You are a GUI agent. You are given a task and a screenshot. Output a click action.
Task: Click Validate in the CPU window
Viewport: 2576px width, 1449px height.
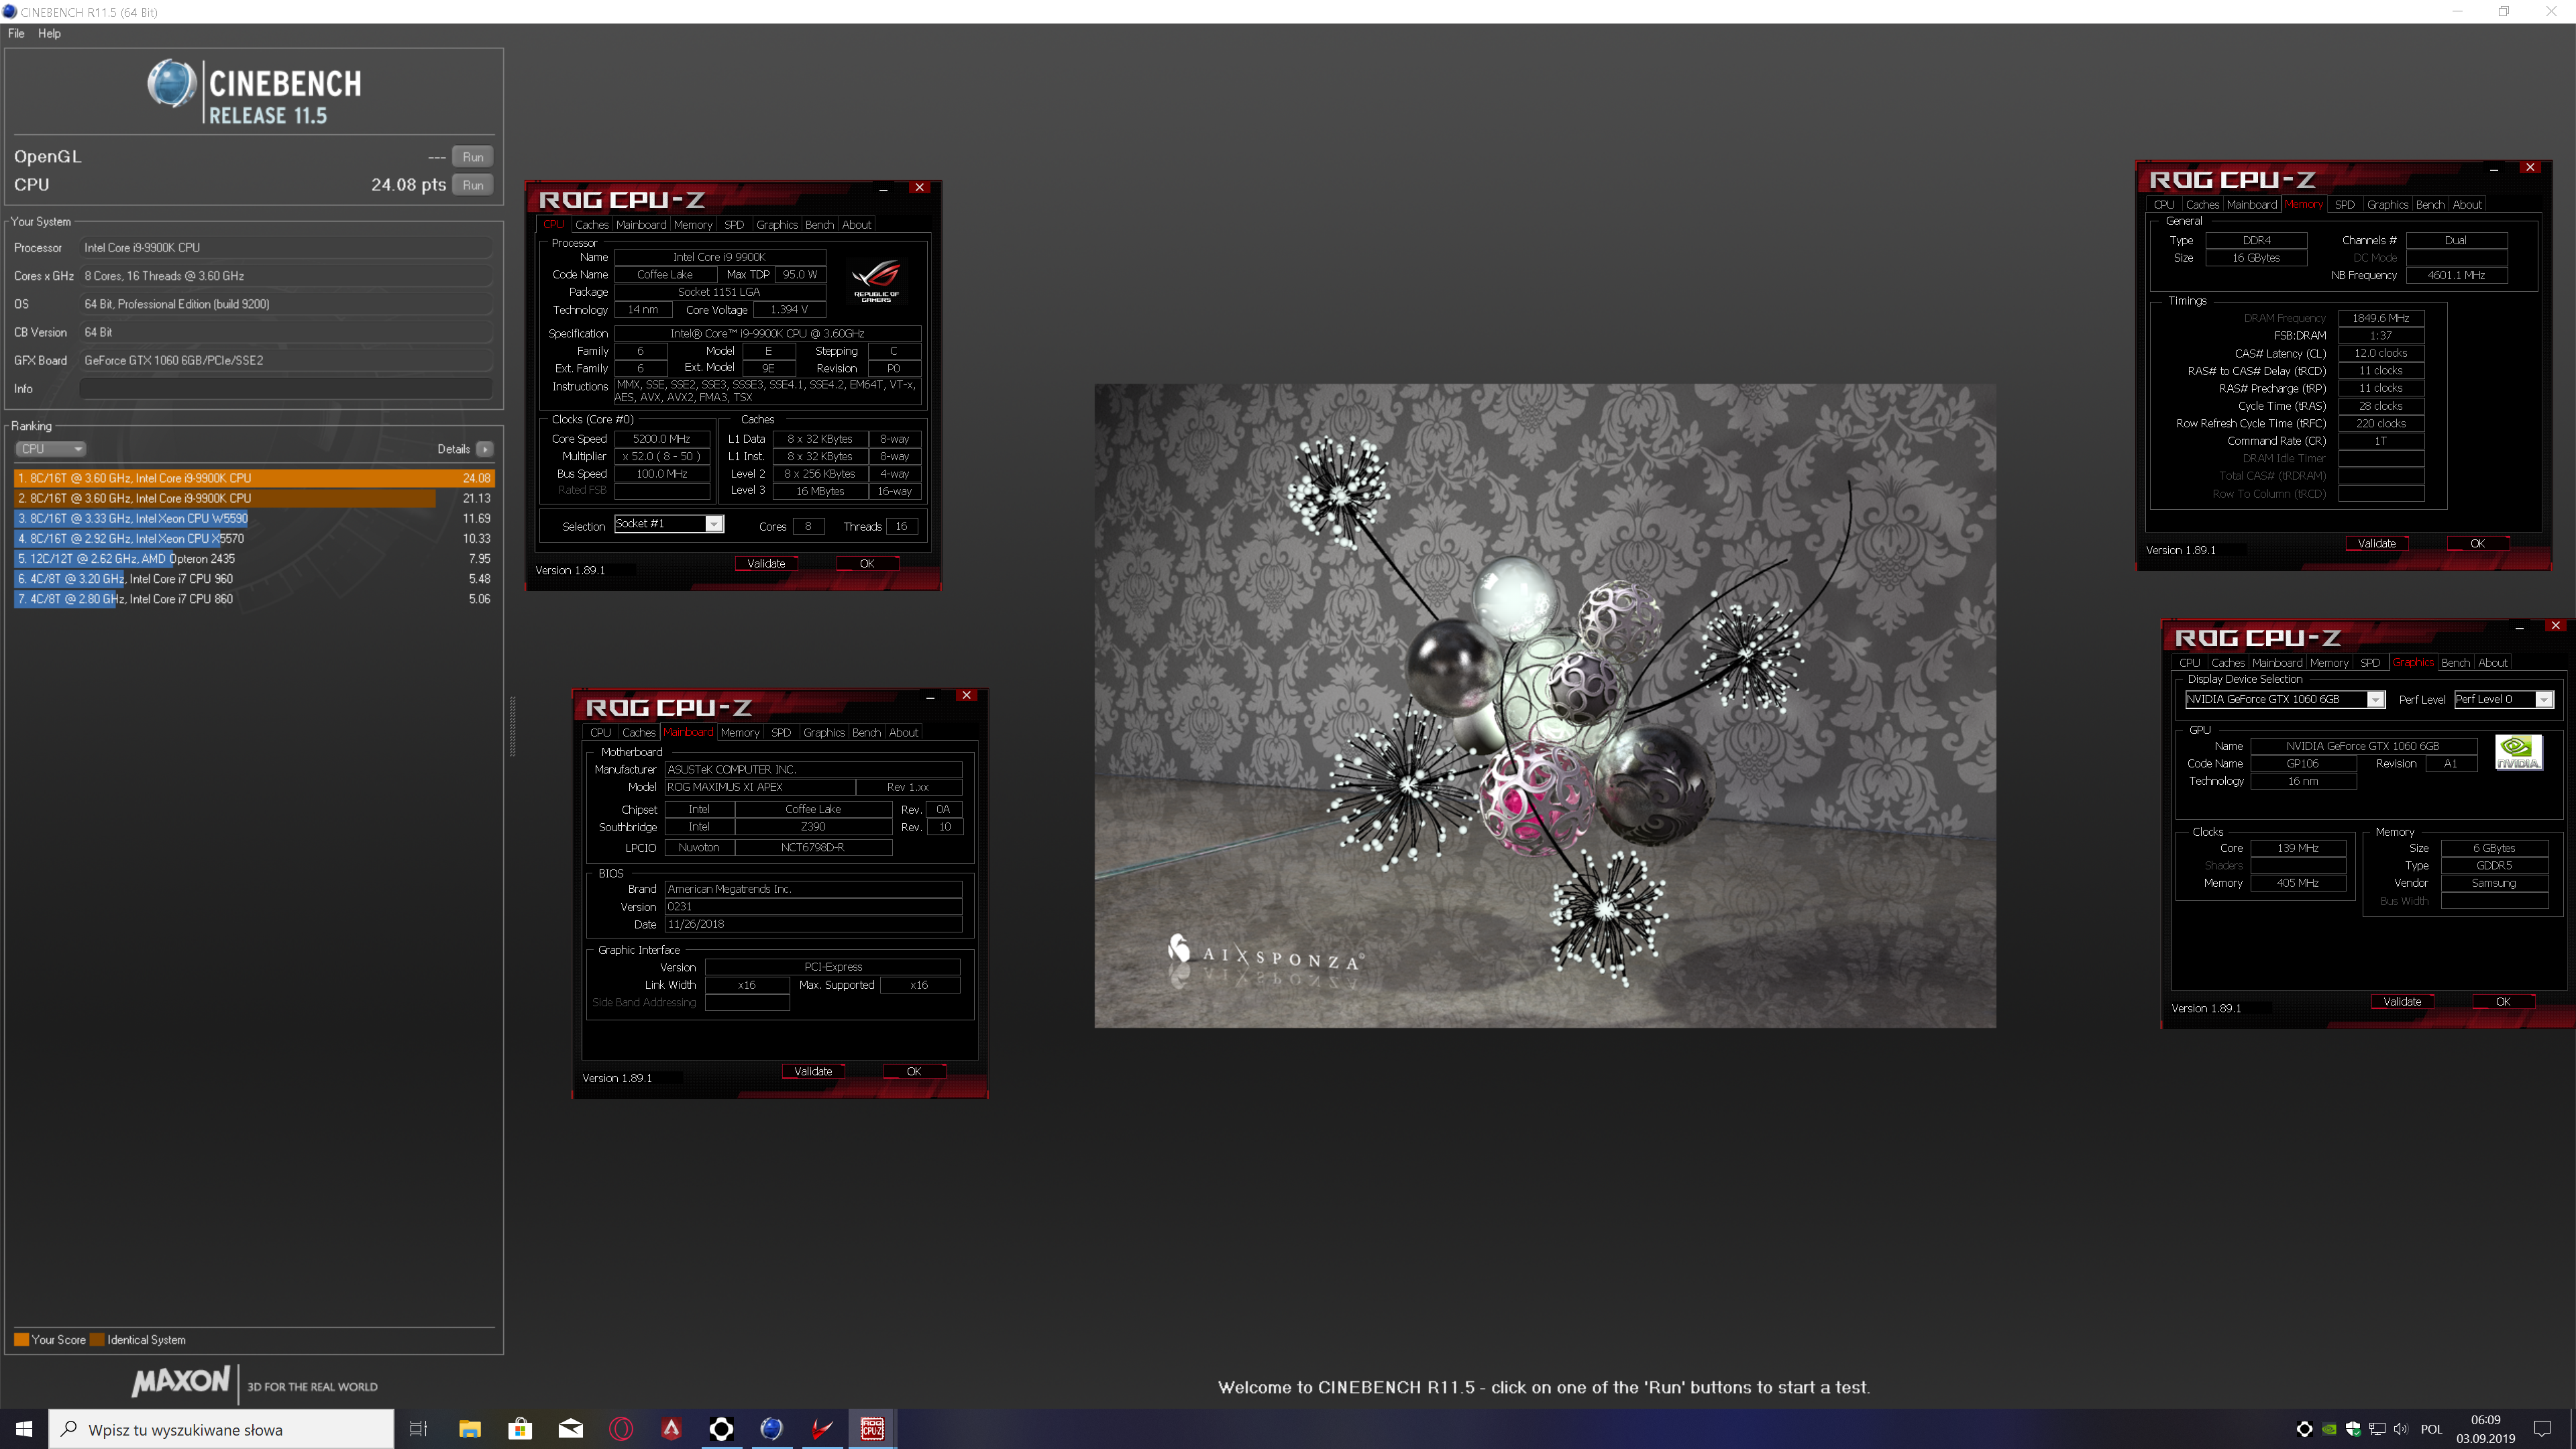pyautogui.click(x=766, y=564)
